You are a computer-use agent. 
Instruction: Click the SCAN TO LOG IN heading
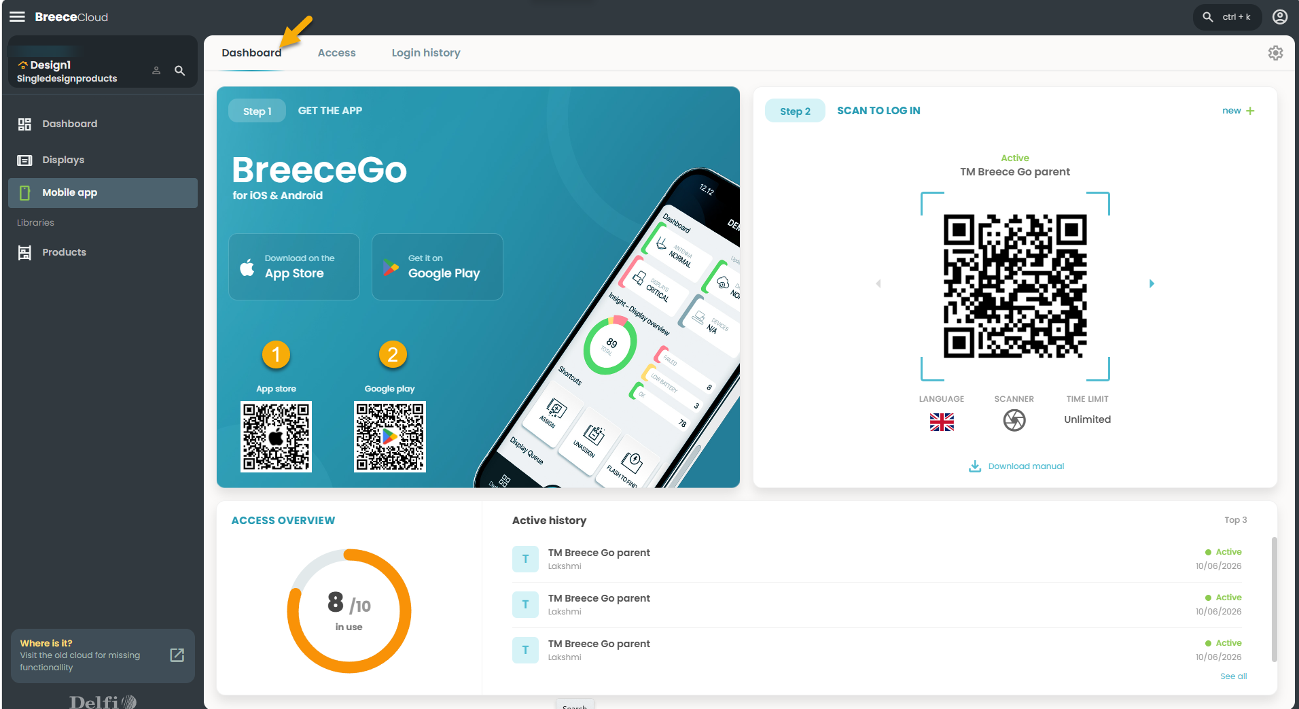878,111
